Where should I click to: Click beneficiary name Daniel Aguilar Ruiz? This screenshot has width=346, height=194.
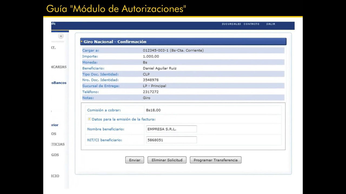click(x=159, y=68)
